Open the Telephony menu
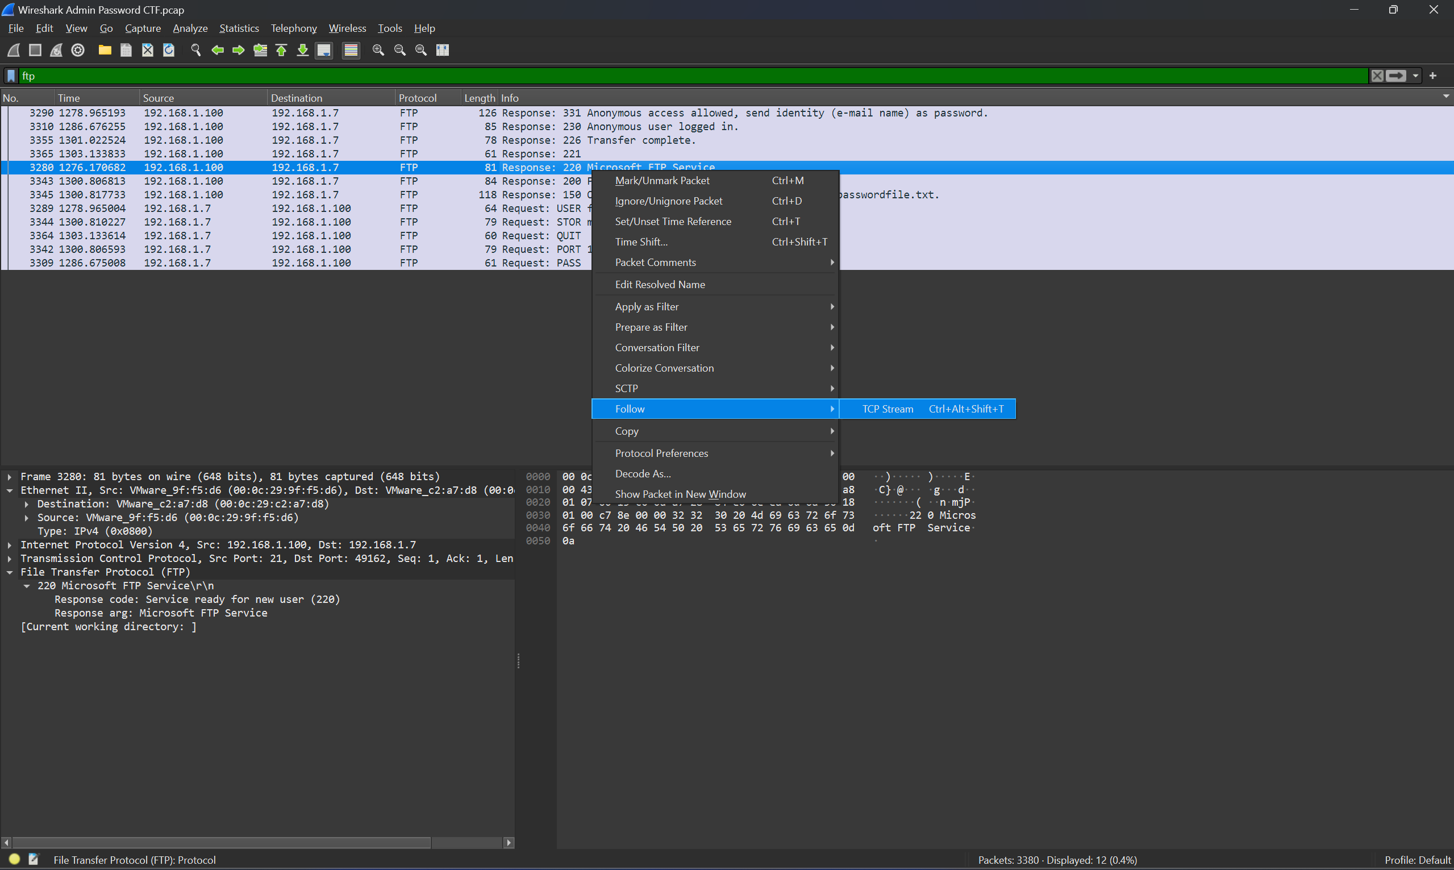Image resolution: width=1454 pixels, height=870 pixels. point(294,28)
